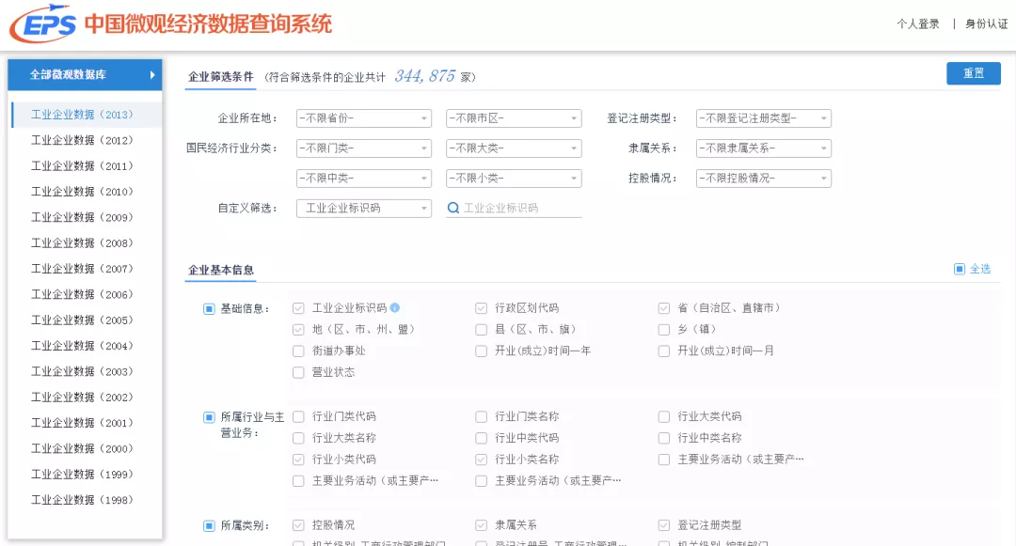Viewport: 1016px width, 546px height.
Task: Click the 344,875 matching enterprise count
Action: (x=425, y=76)
